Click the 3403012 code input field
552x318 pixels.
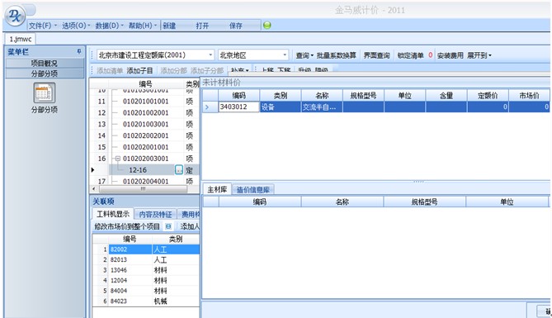[238, 107]
